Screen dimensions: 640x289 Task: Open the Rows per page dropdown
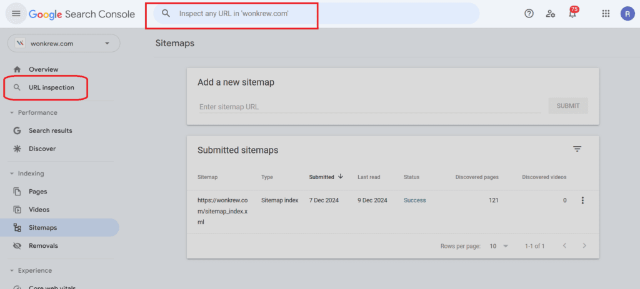[x=499, y=246]
